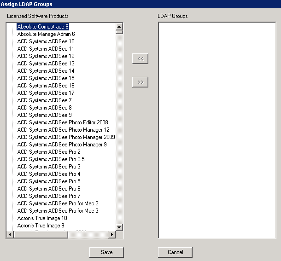Select ACD Systems ACDSee 14

click(x=46, y=71)
